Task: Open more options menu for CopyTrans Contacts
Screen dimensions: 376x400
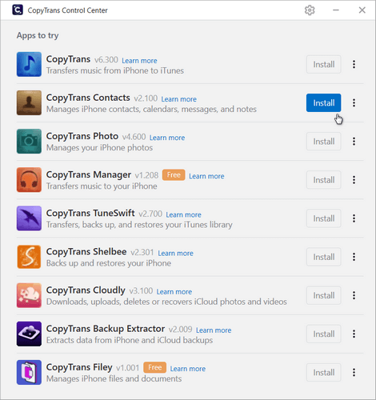Action: 354,102
